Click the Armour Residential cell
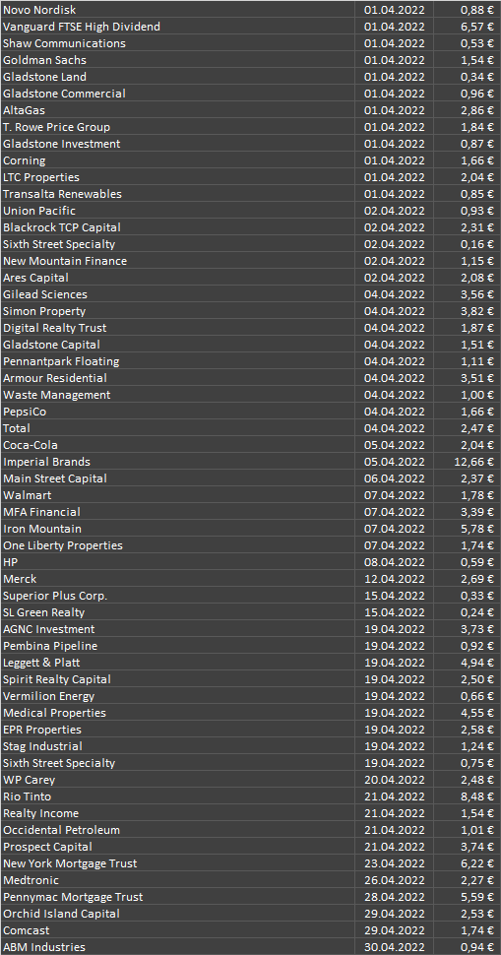The width and height of the screenshot is (501, 955). coord(178,378)
